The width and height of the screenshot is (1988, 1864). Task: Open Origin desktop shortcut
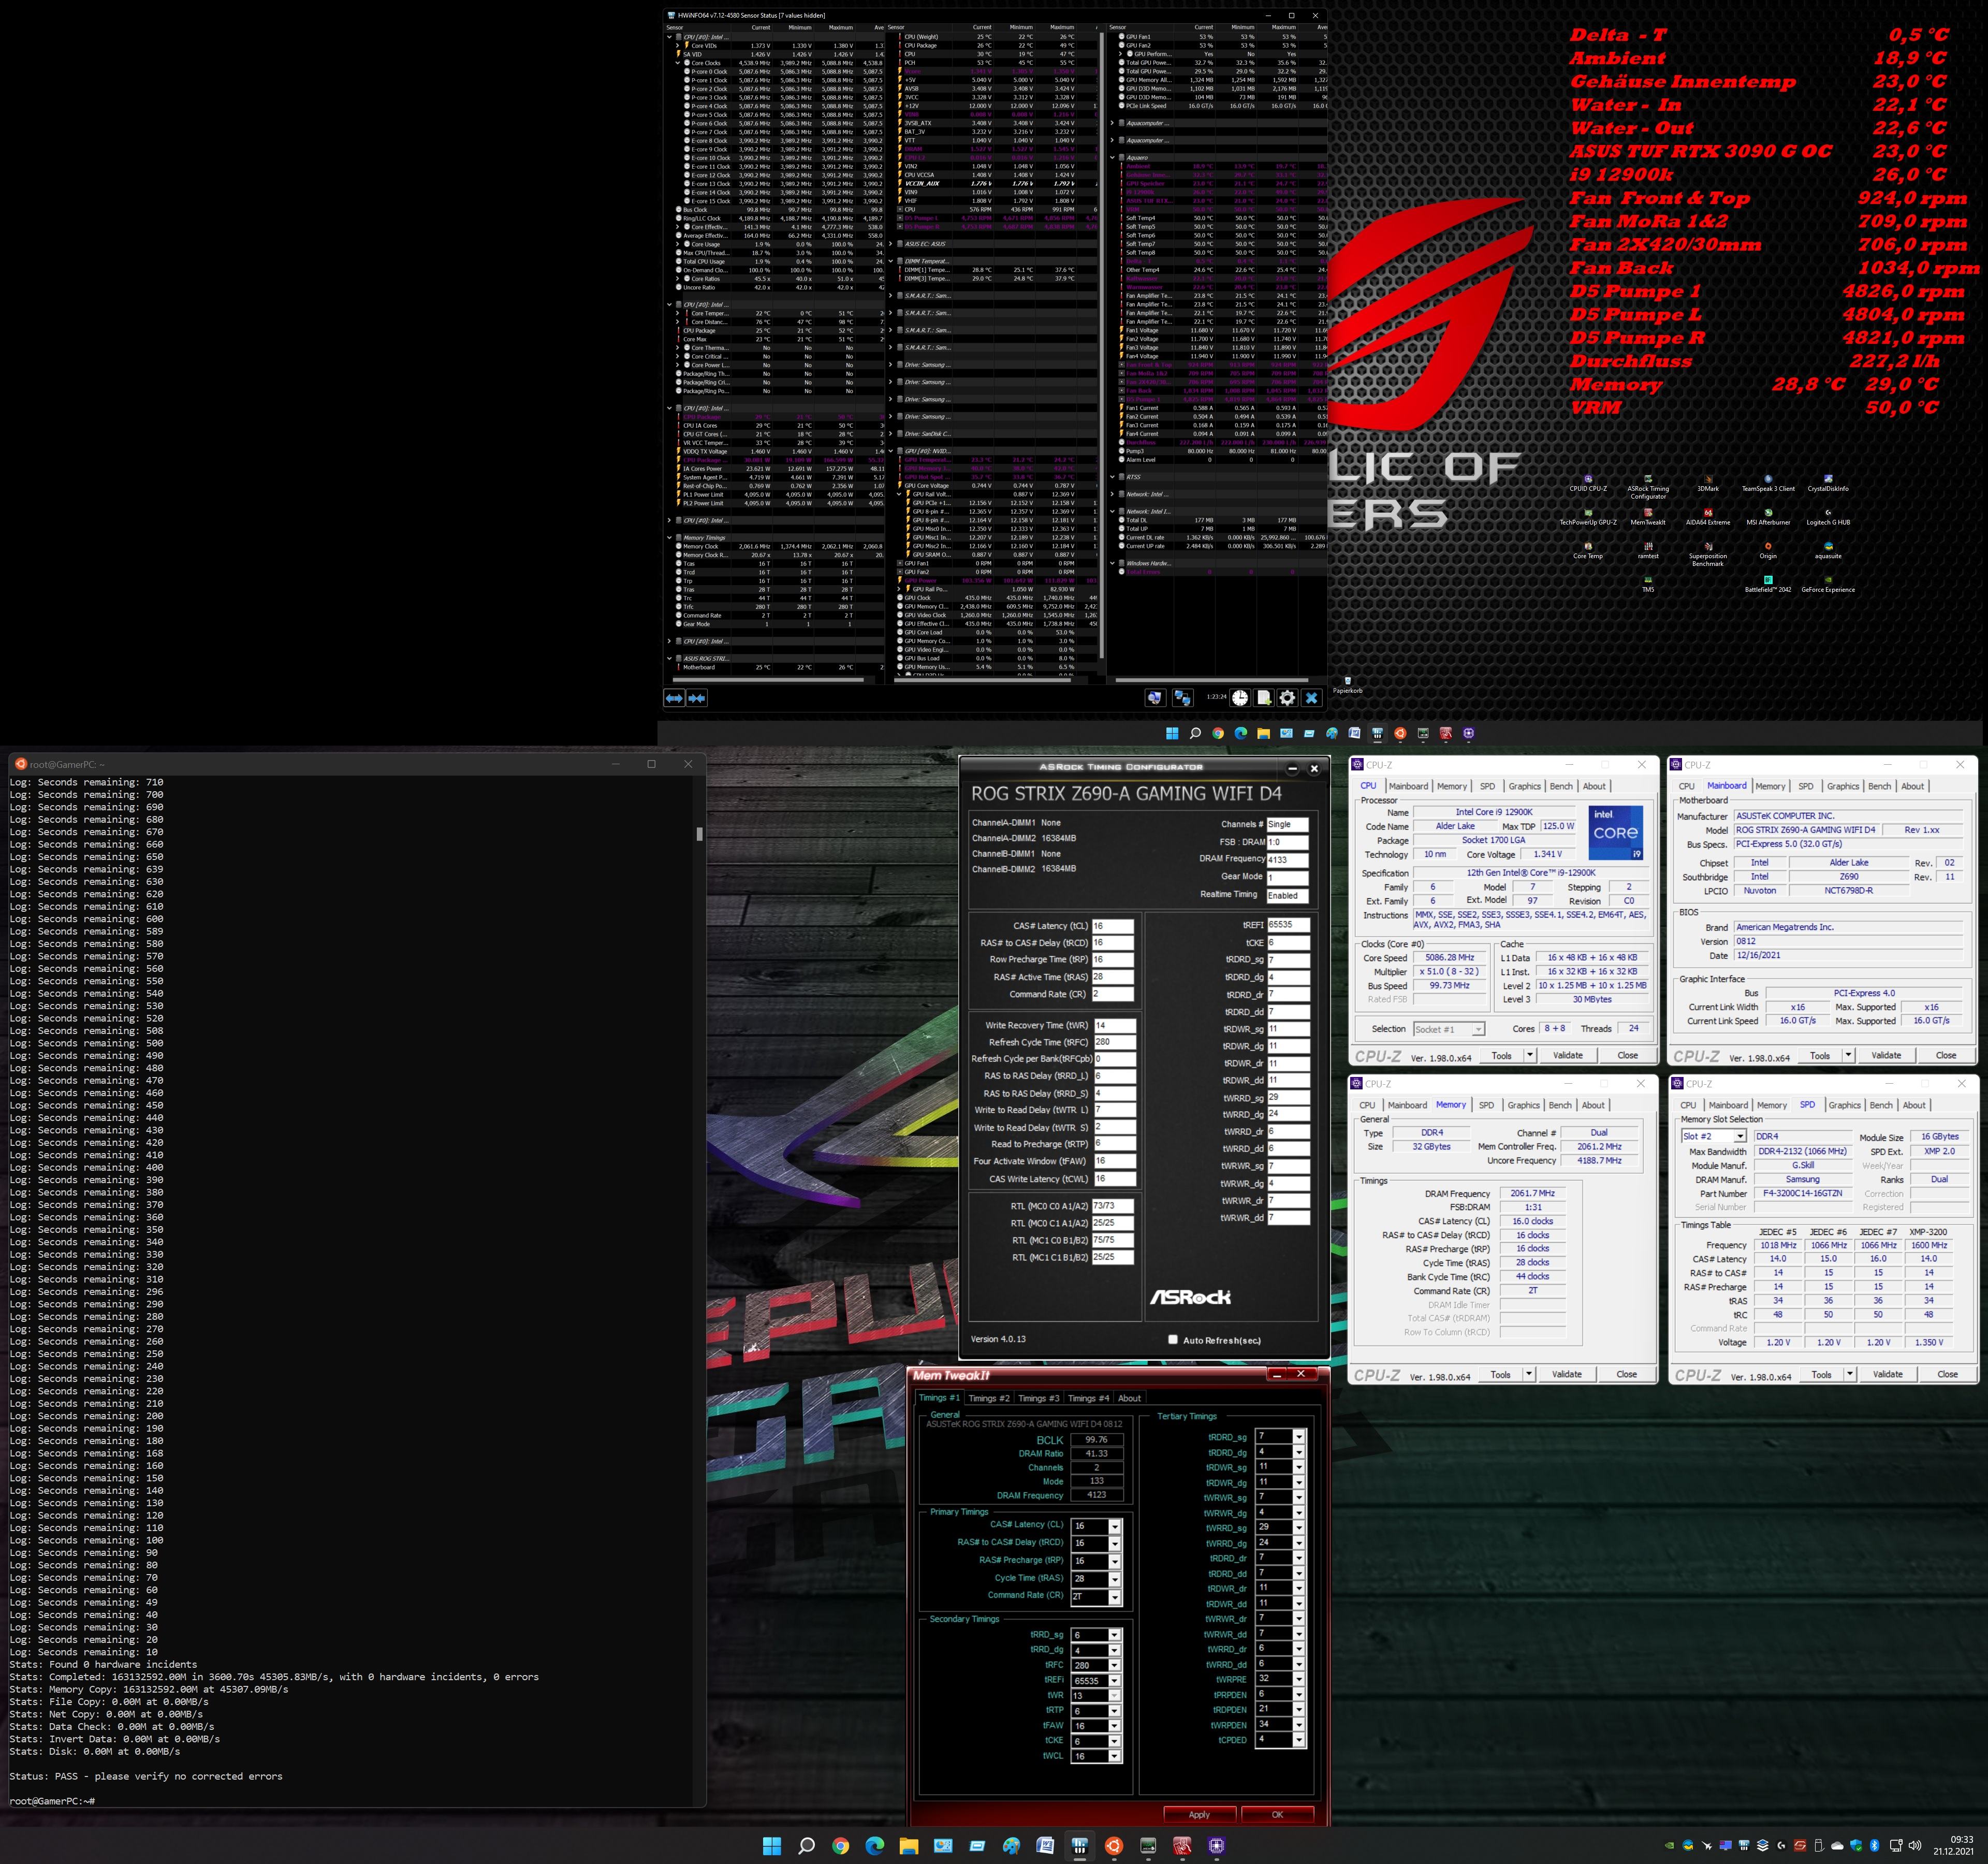click(x=1768, y=550)
